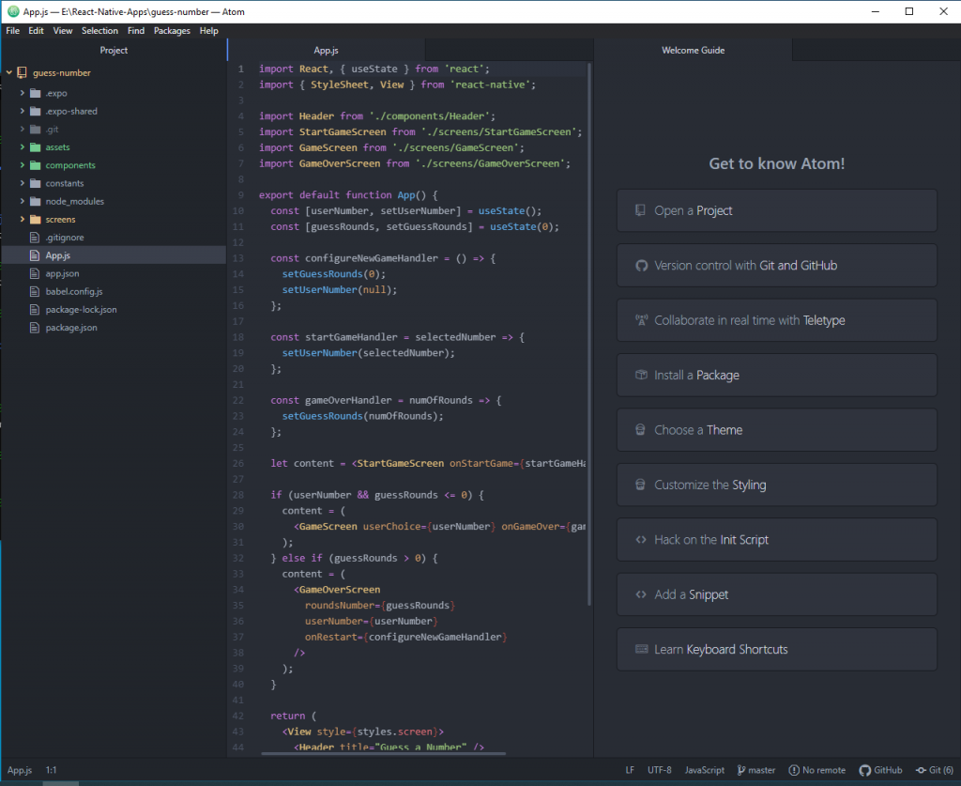Click the master branch indicator

coord(756,770)
